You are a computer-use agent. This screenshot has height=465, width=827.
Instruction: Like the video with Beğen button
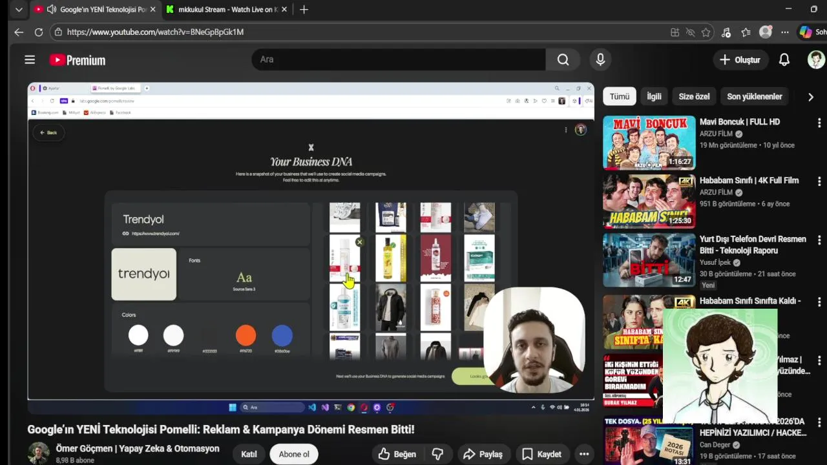click(397, 454)
